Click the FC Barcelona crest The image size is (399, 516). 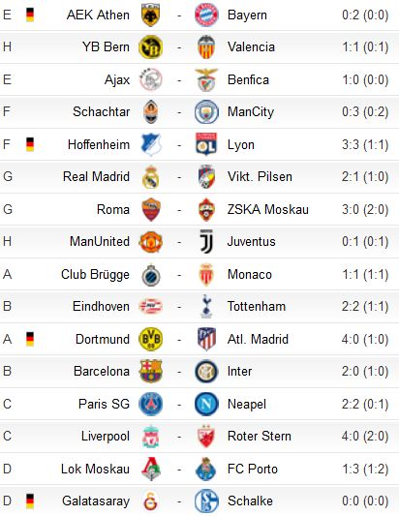(151, 371)
